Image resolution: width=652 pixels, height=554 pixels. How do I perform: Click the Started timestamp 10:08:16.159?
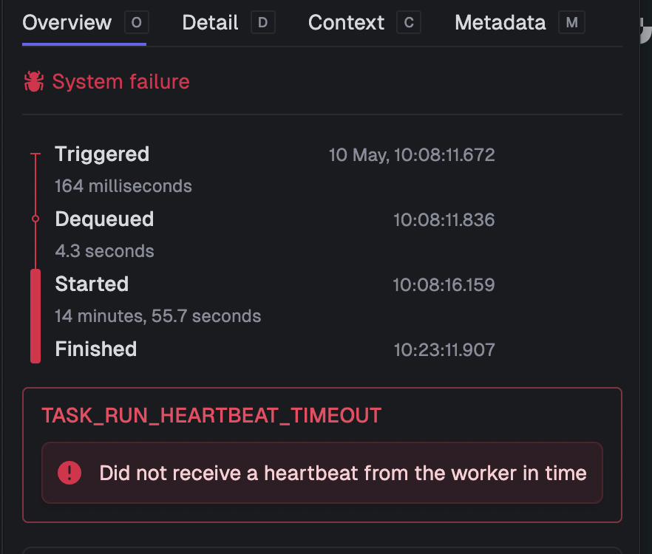click(x=444, y=285)
